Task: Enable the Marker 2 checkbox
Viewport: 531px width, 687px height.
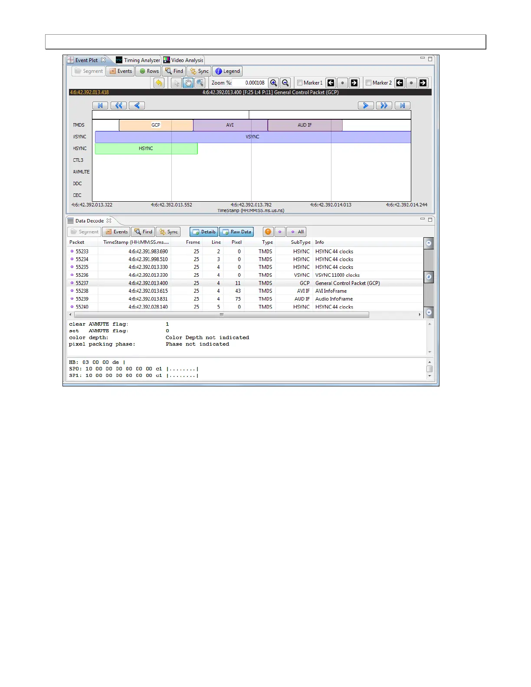Action: click(x=369, y=83)
